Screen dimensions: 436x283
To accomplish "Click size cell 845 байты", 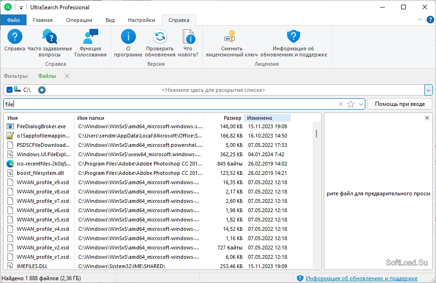I will [x=230, y=164].
